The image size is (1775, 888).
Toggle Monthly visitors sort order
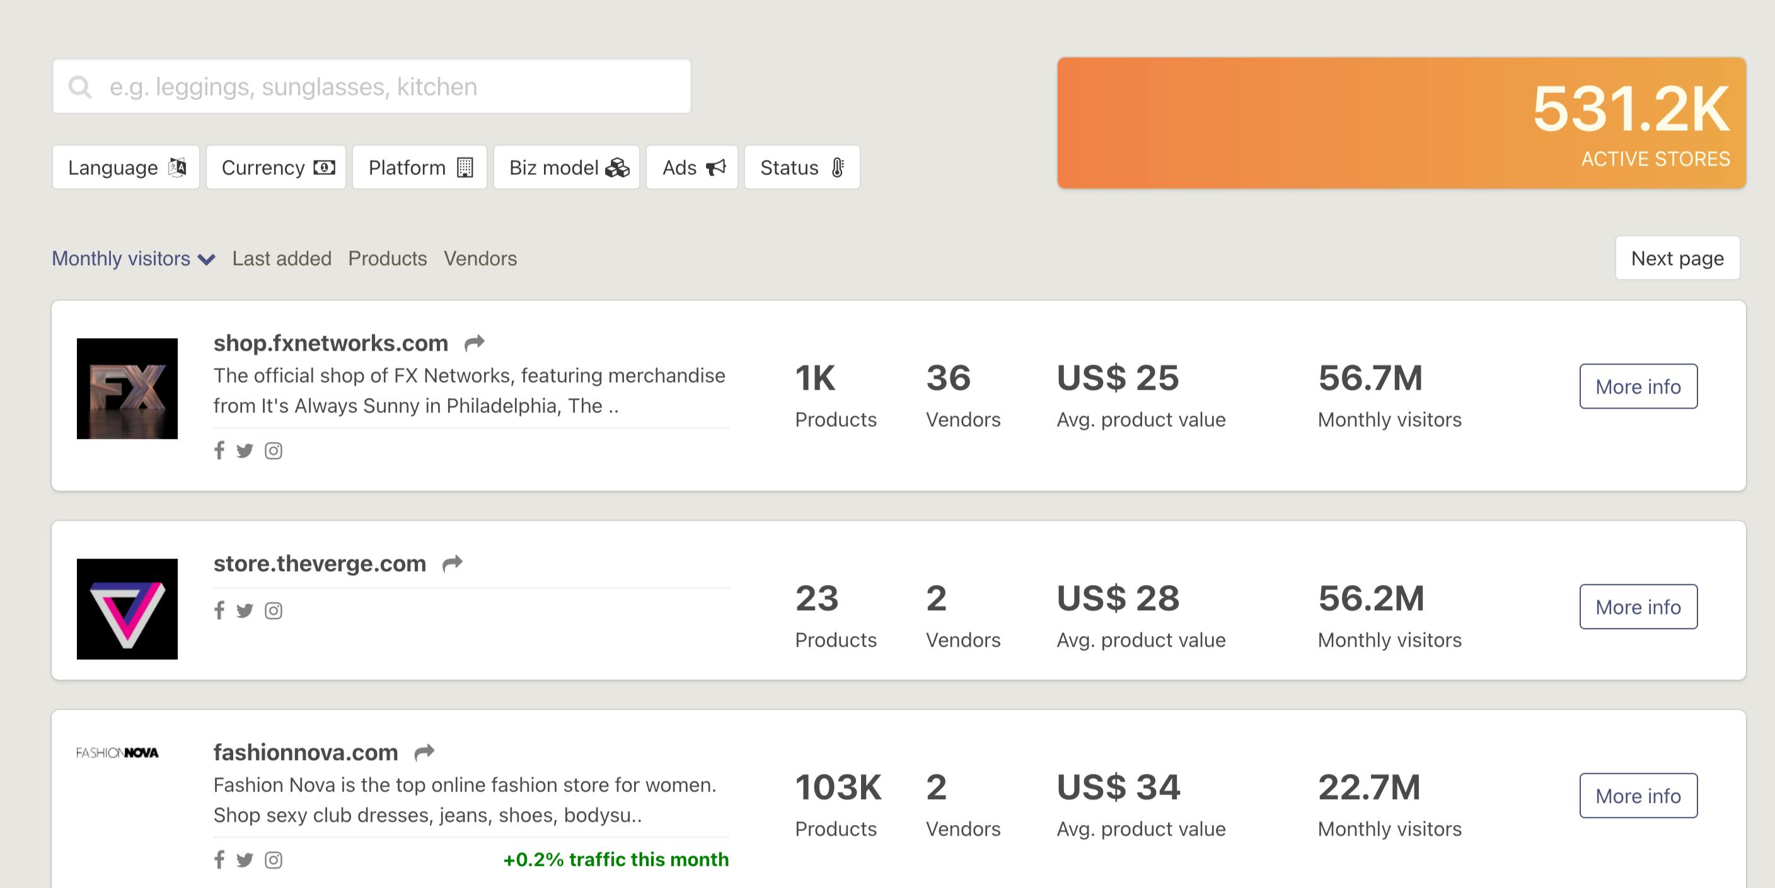(134, 258)
